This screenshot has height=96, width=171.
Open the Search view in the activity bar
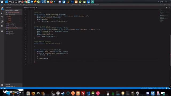2,13
